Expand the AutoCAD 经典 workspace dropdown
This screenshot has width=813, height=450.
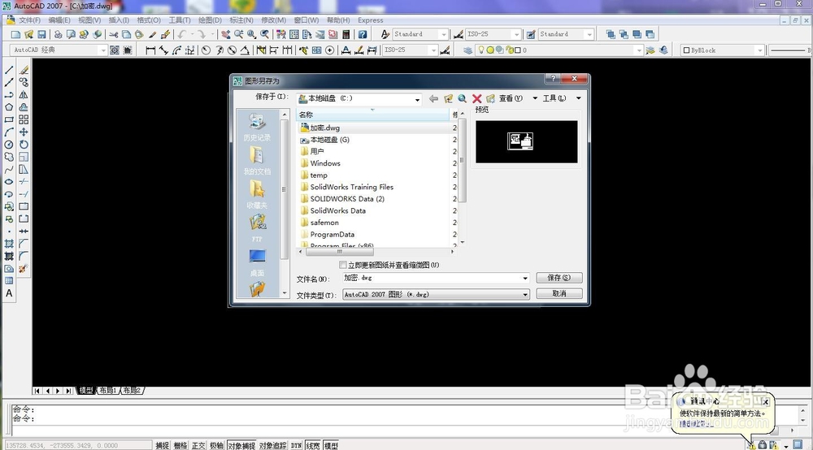102,50
